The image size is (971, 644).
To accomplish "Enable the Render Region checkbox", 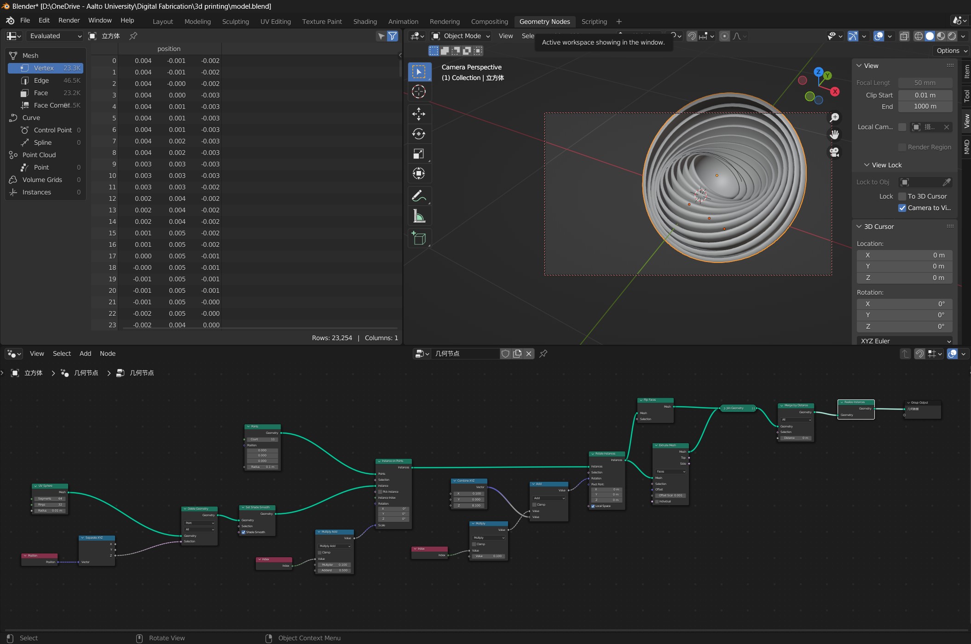I will coord(902,147).
